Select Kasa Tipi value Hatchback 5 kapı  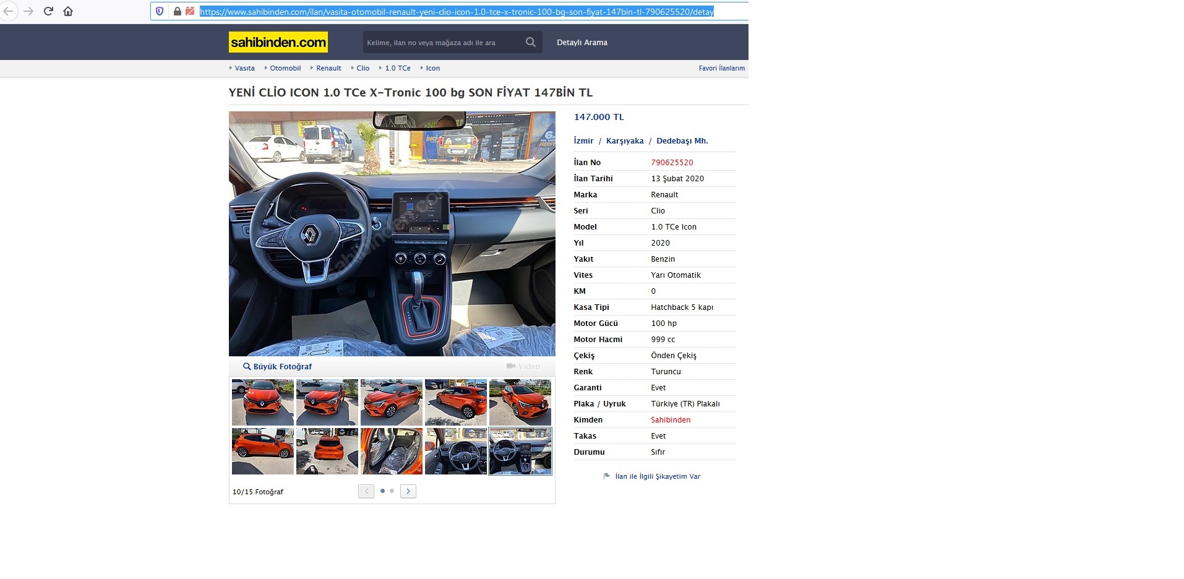pos(682,307)
